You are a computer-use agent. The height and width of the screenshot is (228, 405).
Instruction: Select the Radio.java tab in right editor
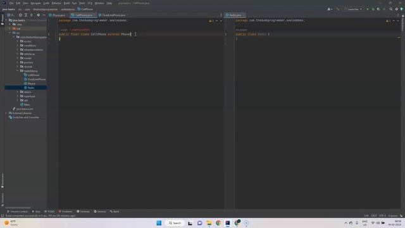(x=235, y=15)
